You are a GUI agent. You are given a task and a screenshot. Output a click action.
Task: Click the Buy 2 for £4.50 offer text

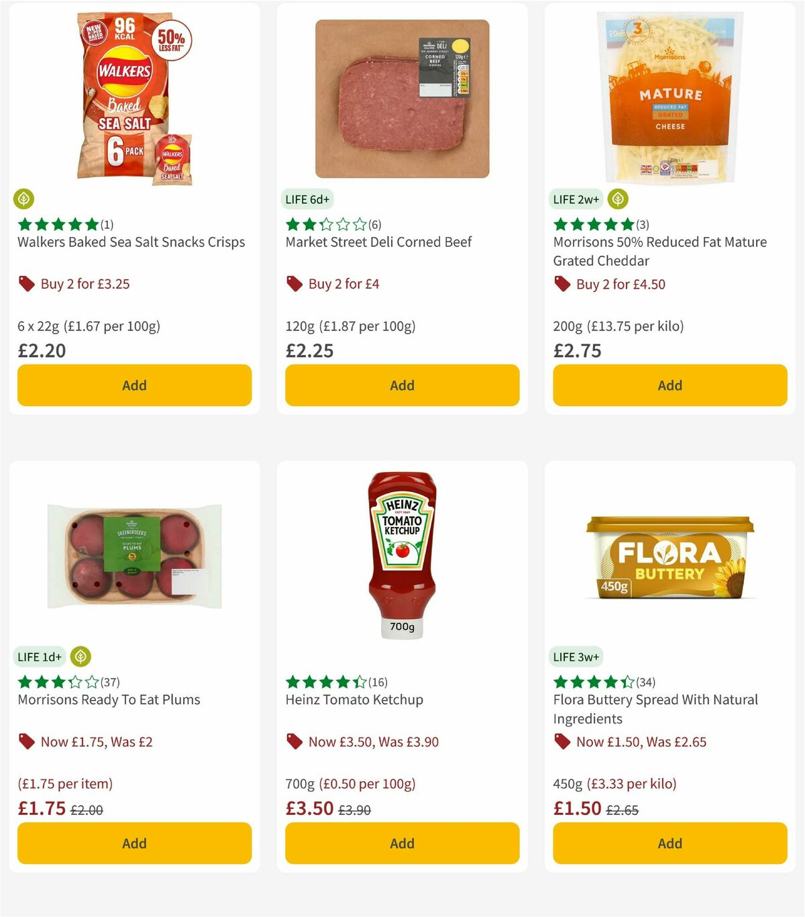[x=620, y=284]
